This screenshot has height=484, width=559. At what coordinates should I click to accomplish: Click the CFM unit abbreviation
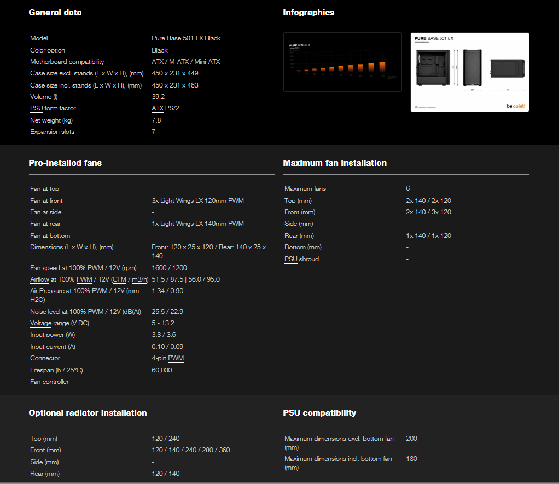tap(119, 279)
